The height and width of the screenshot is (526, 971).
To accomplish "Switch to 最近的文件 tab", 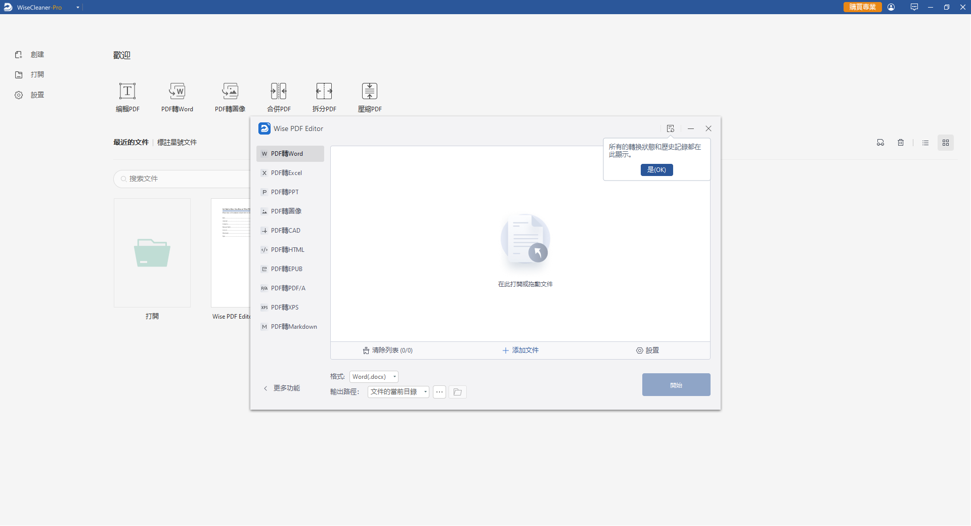I will tap(131, 143).
